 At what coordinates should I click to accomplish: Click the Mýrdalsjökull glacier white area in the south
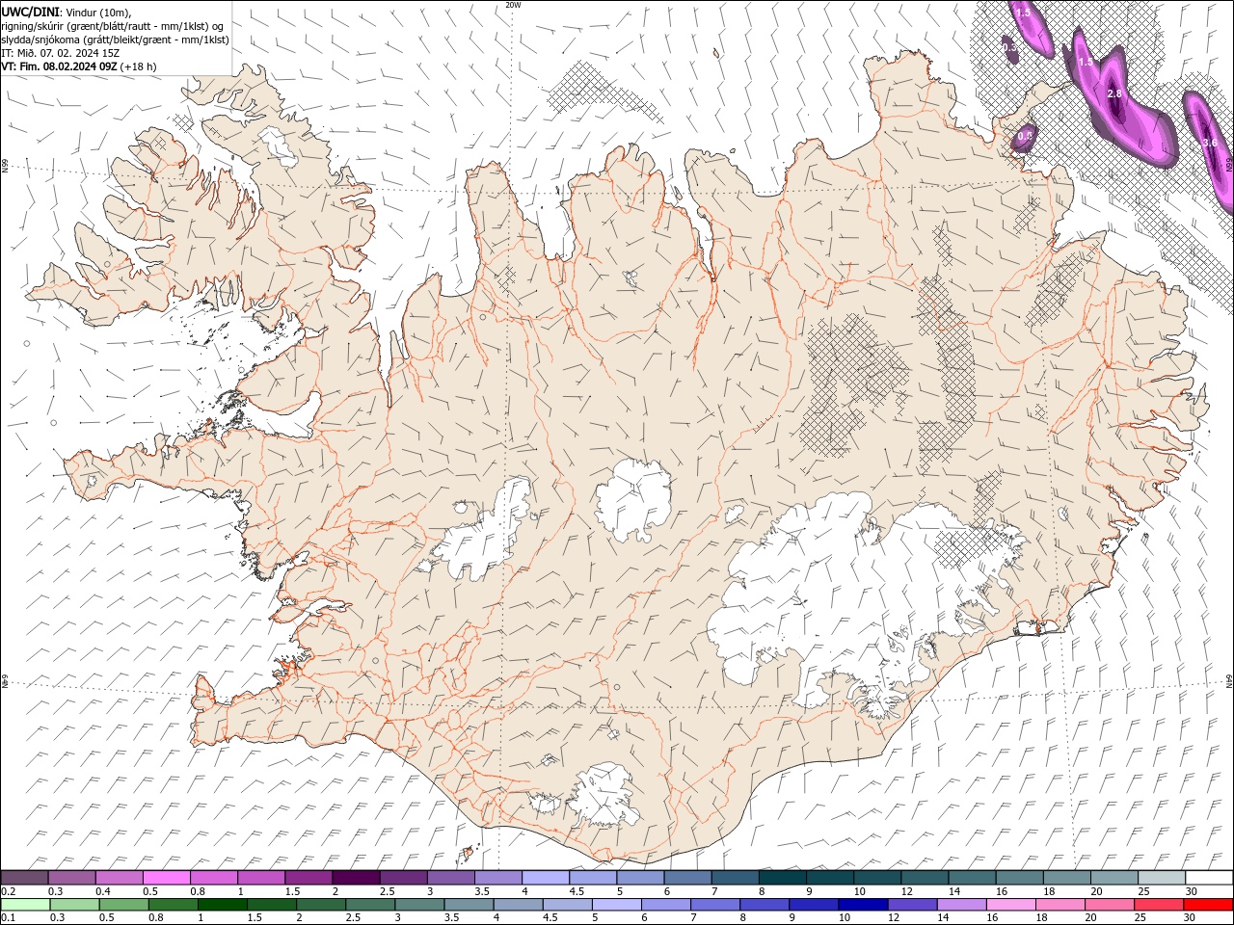(x=605, y=795)
